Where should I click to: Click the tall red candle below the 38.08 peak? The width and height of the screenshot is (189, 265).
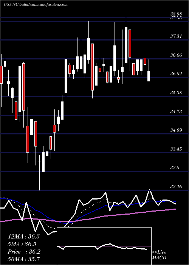click(130, 44)
